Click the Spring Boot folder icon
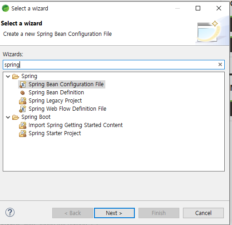The image size is (232, 225). pyautogui.click(x=15, y=117)
